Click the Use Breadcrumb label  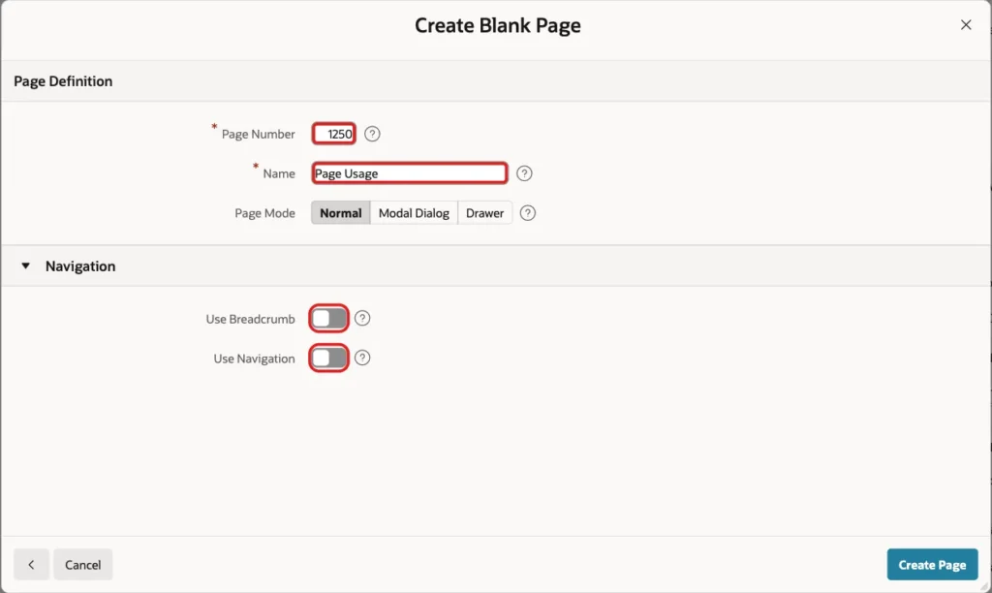pos(250,319)
